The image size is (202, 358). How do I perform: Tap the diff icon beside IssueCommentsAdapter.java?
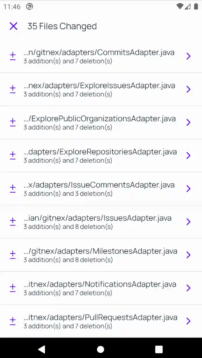pyautogui.click(x=13, y=189)
